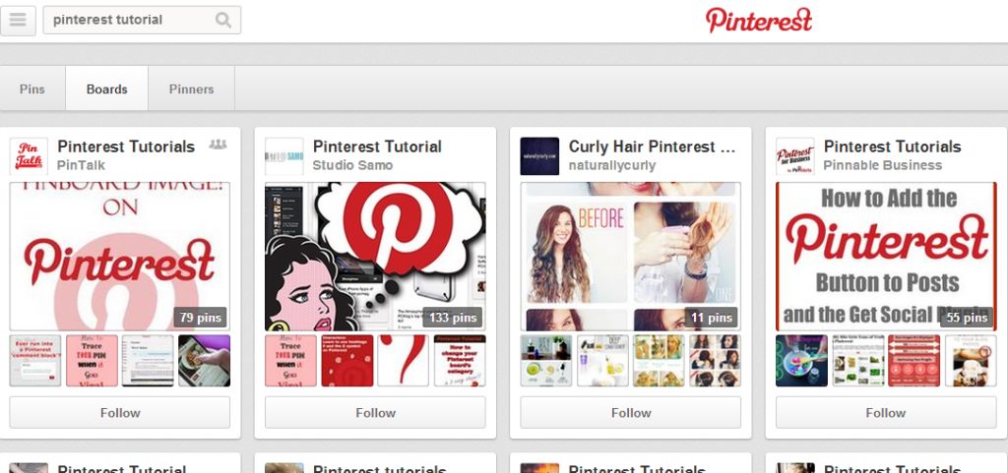Viewport: 1008px width, 473px height.
Task: Open Pinnable Business red infographic thumbnail
Action: 914,361
